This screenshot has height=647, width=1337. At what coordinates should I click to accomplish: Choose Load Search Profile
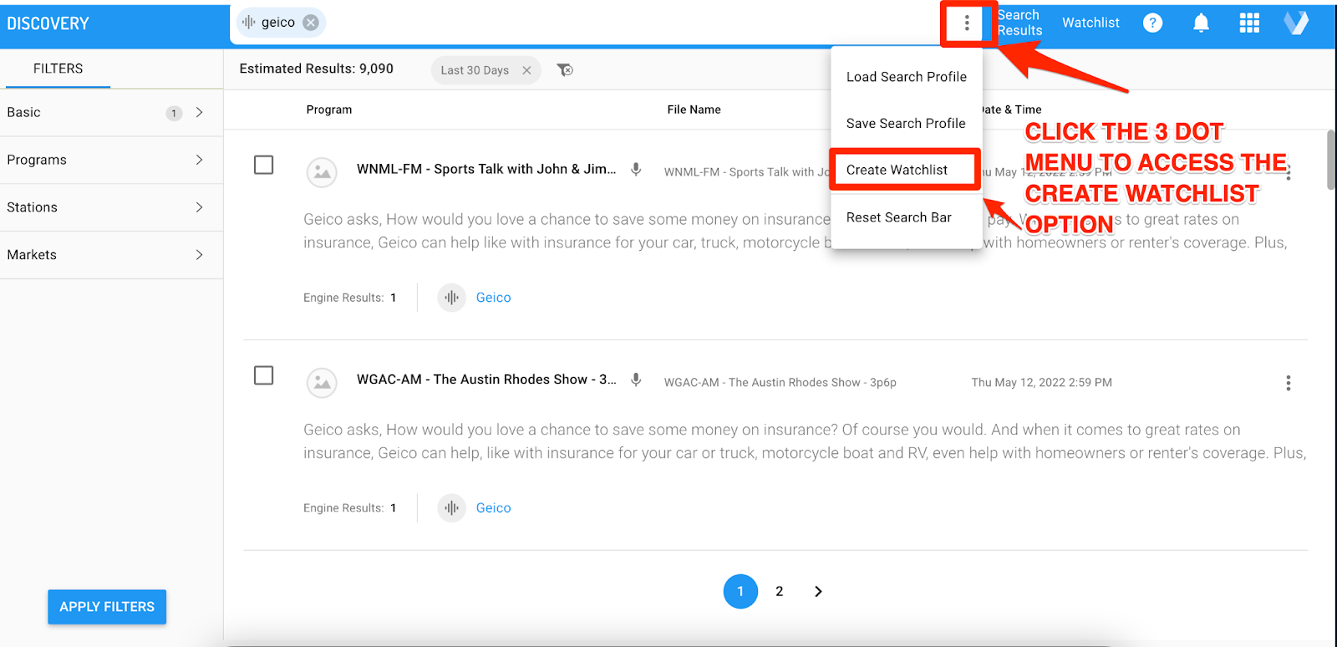pyautogui.click(x=906, y=77)
